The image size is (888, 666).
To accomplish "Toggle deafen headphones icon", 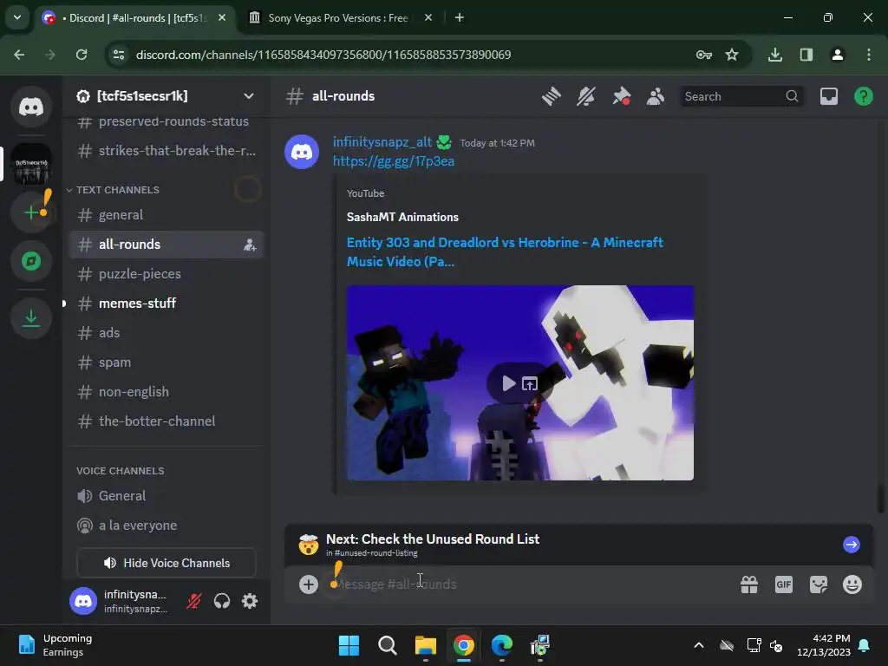I will pos(222,601).
